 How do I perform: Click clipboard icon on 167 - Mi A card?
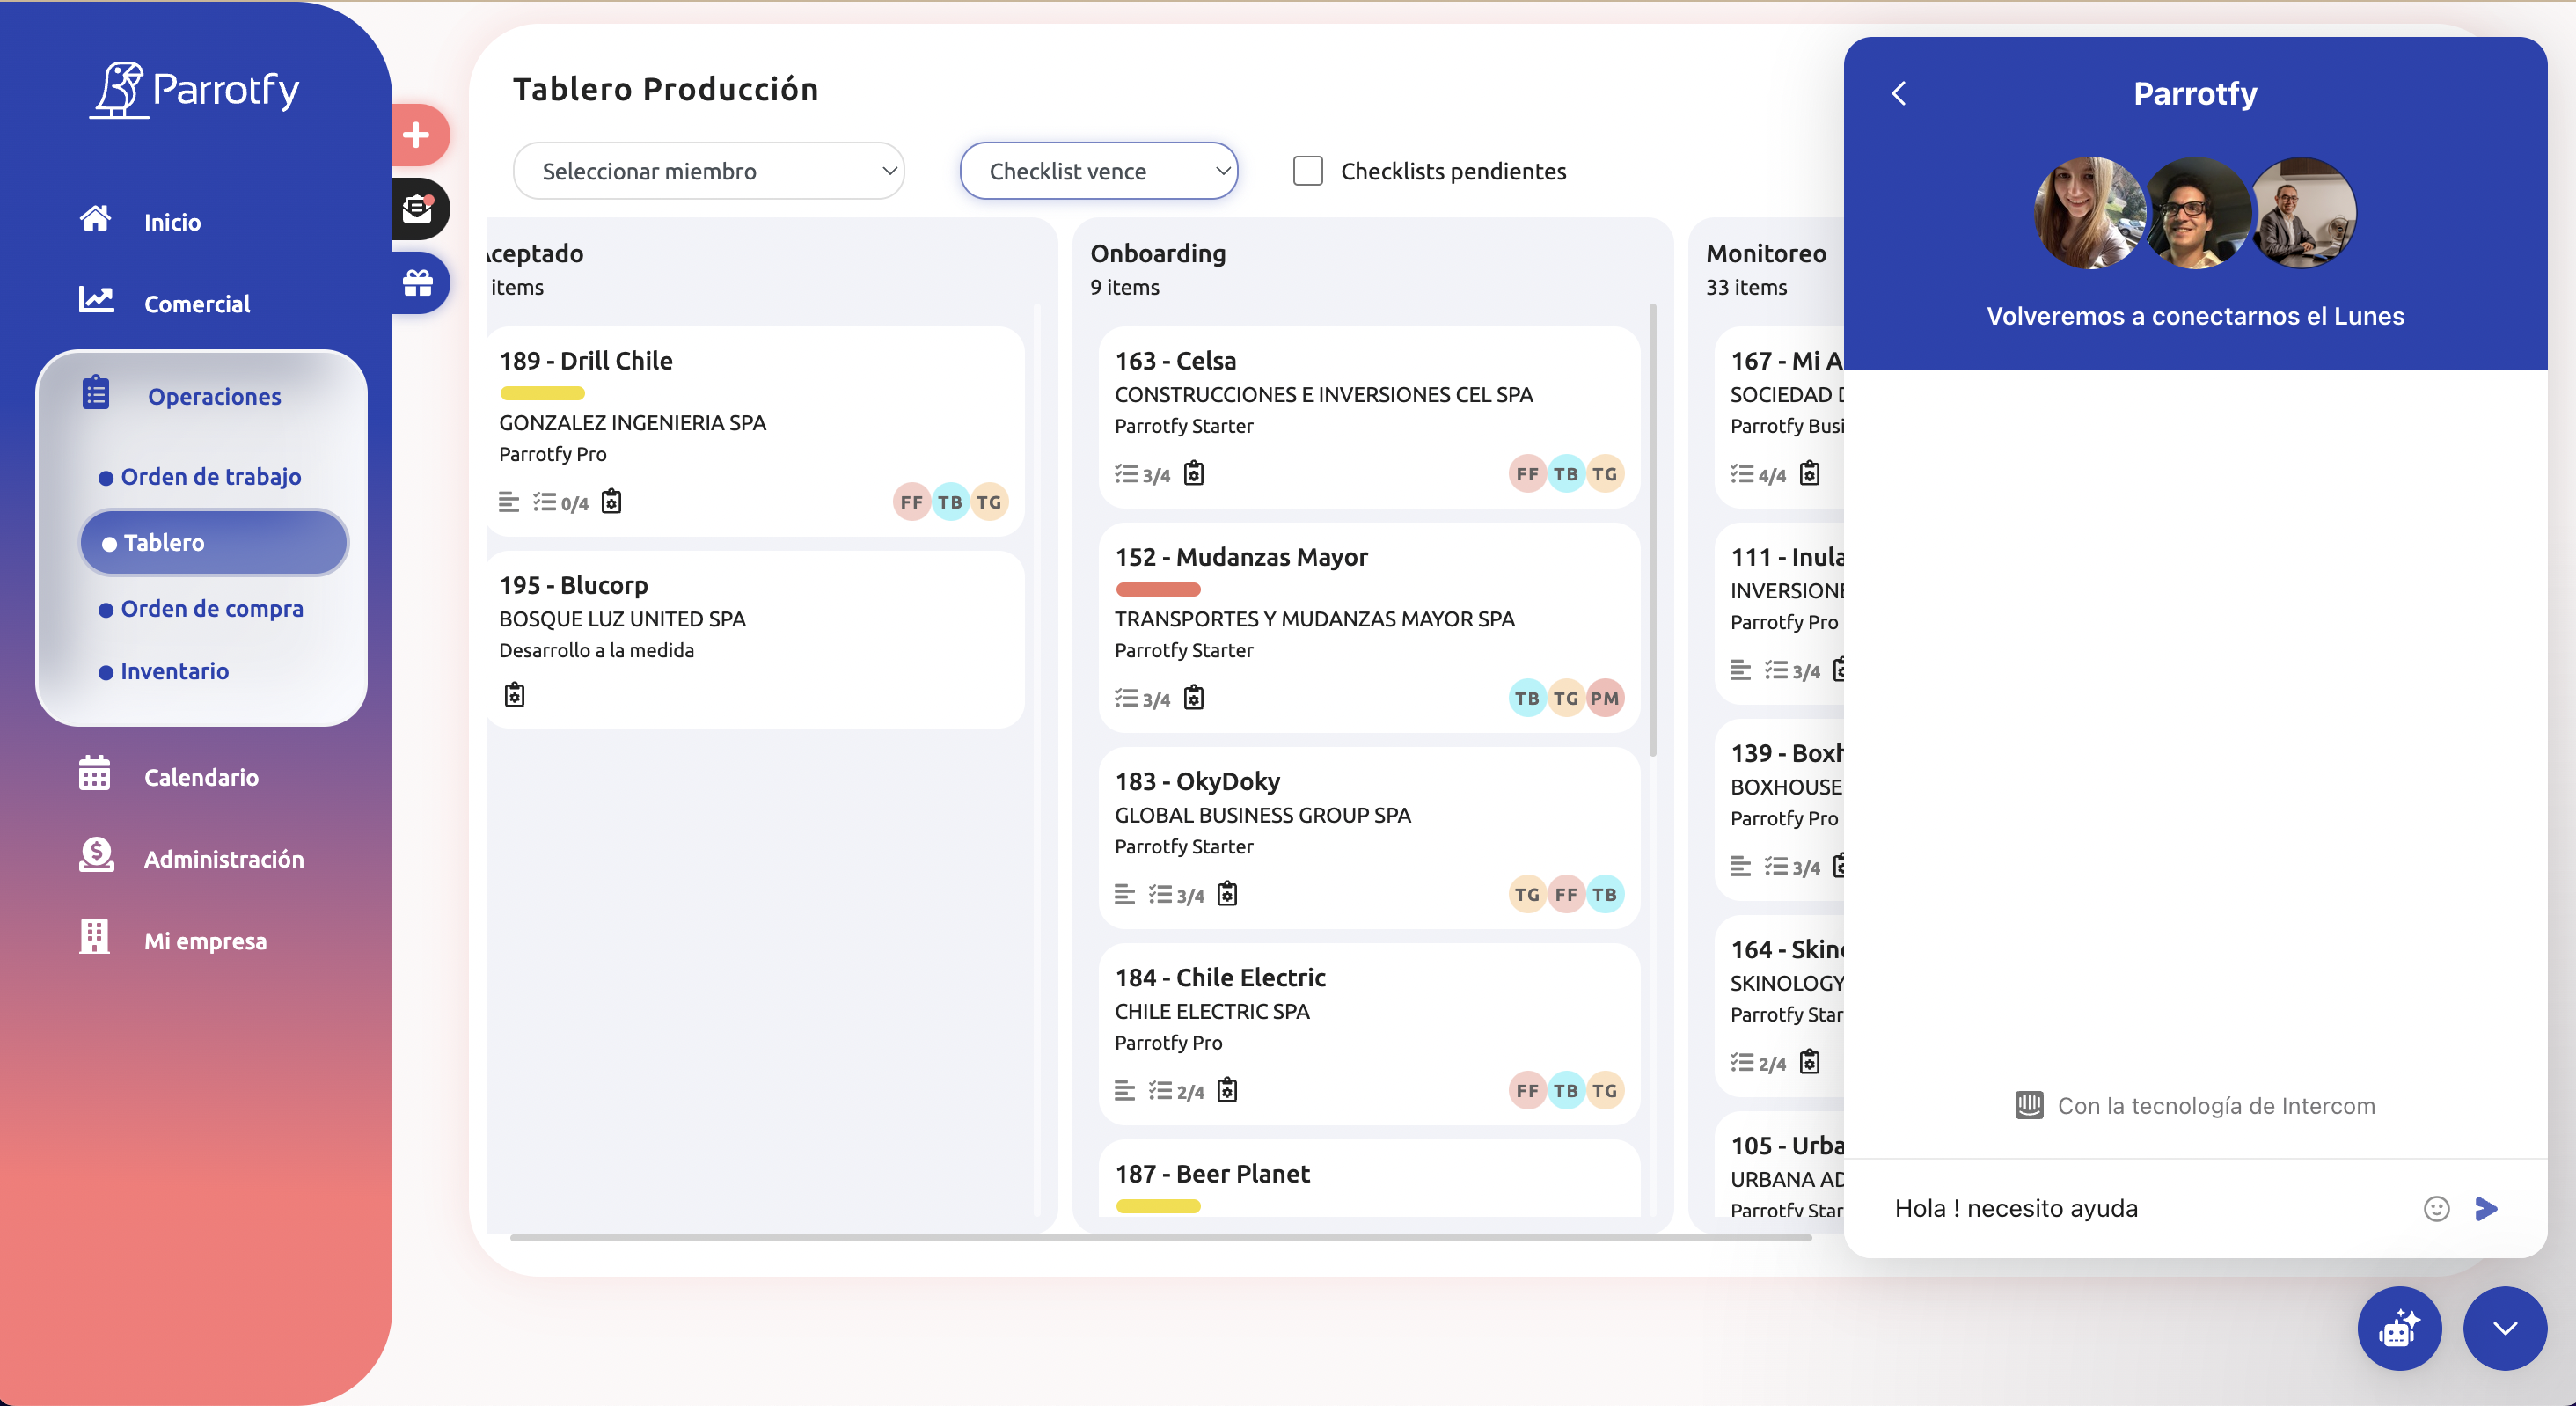coord(1810,474)
